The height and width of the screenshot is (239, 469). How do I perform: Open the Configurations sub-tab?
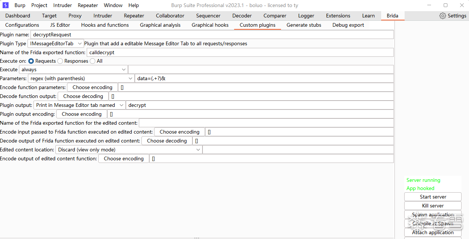coord(22,25)
